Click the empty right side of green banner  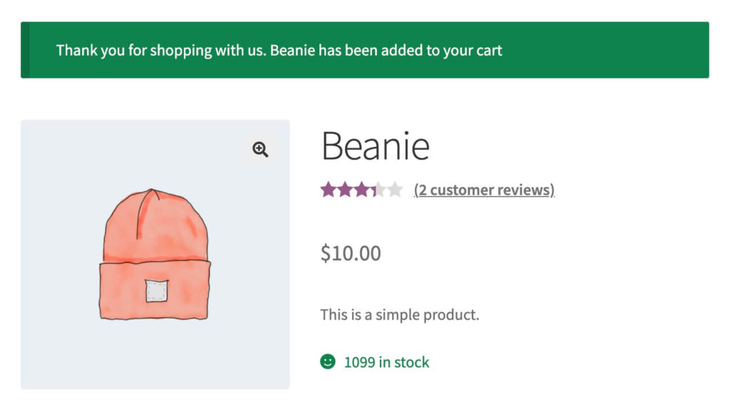[x=605, y=50]
